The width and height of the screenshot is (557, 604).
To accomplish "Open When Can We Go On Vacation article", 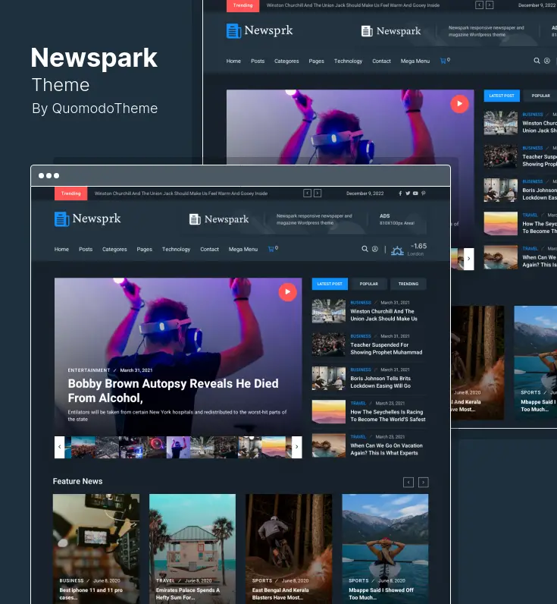I will click(x=386, y=449).
